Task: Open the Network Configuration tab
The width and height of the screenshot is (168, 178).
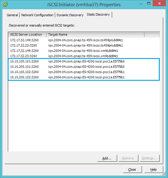Action: point(37,15)
